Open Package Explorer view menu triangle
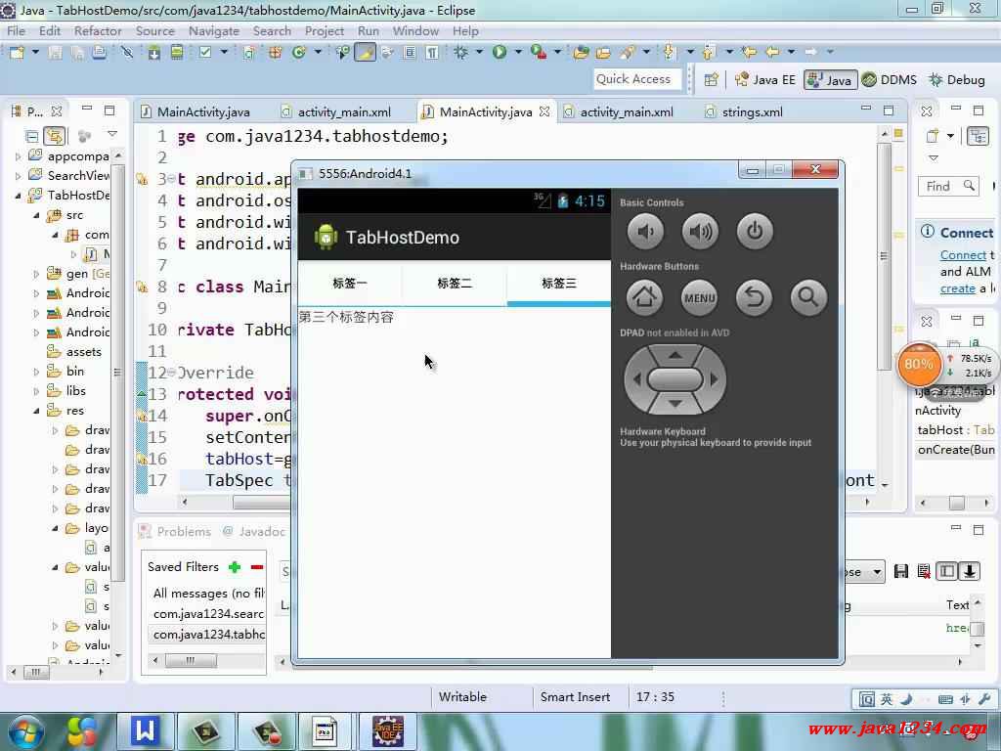The image size is (1001, 751). [112, 134]
